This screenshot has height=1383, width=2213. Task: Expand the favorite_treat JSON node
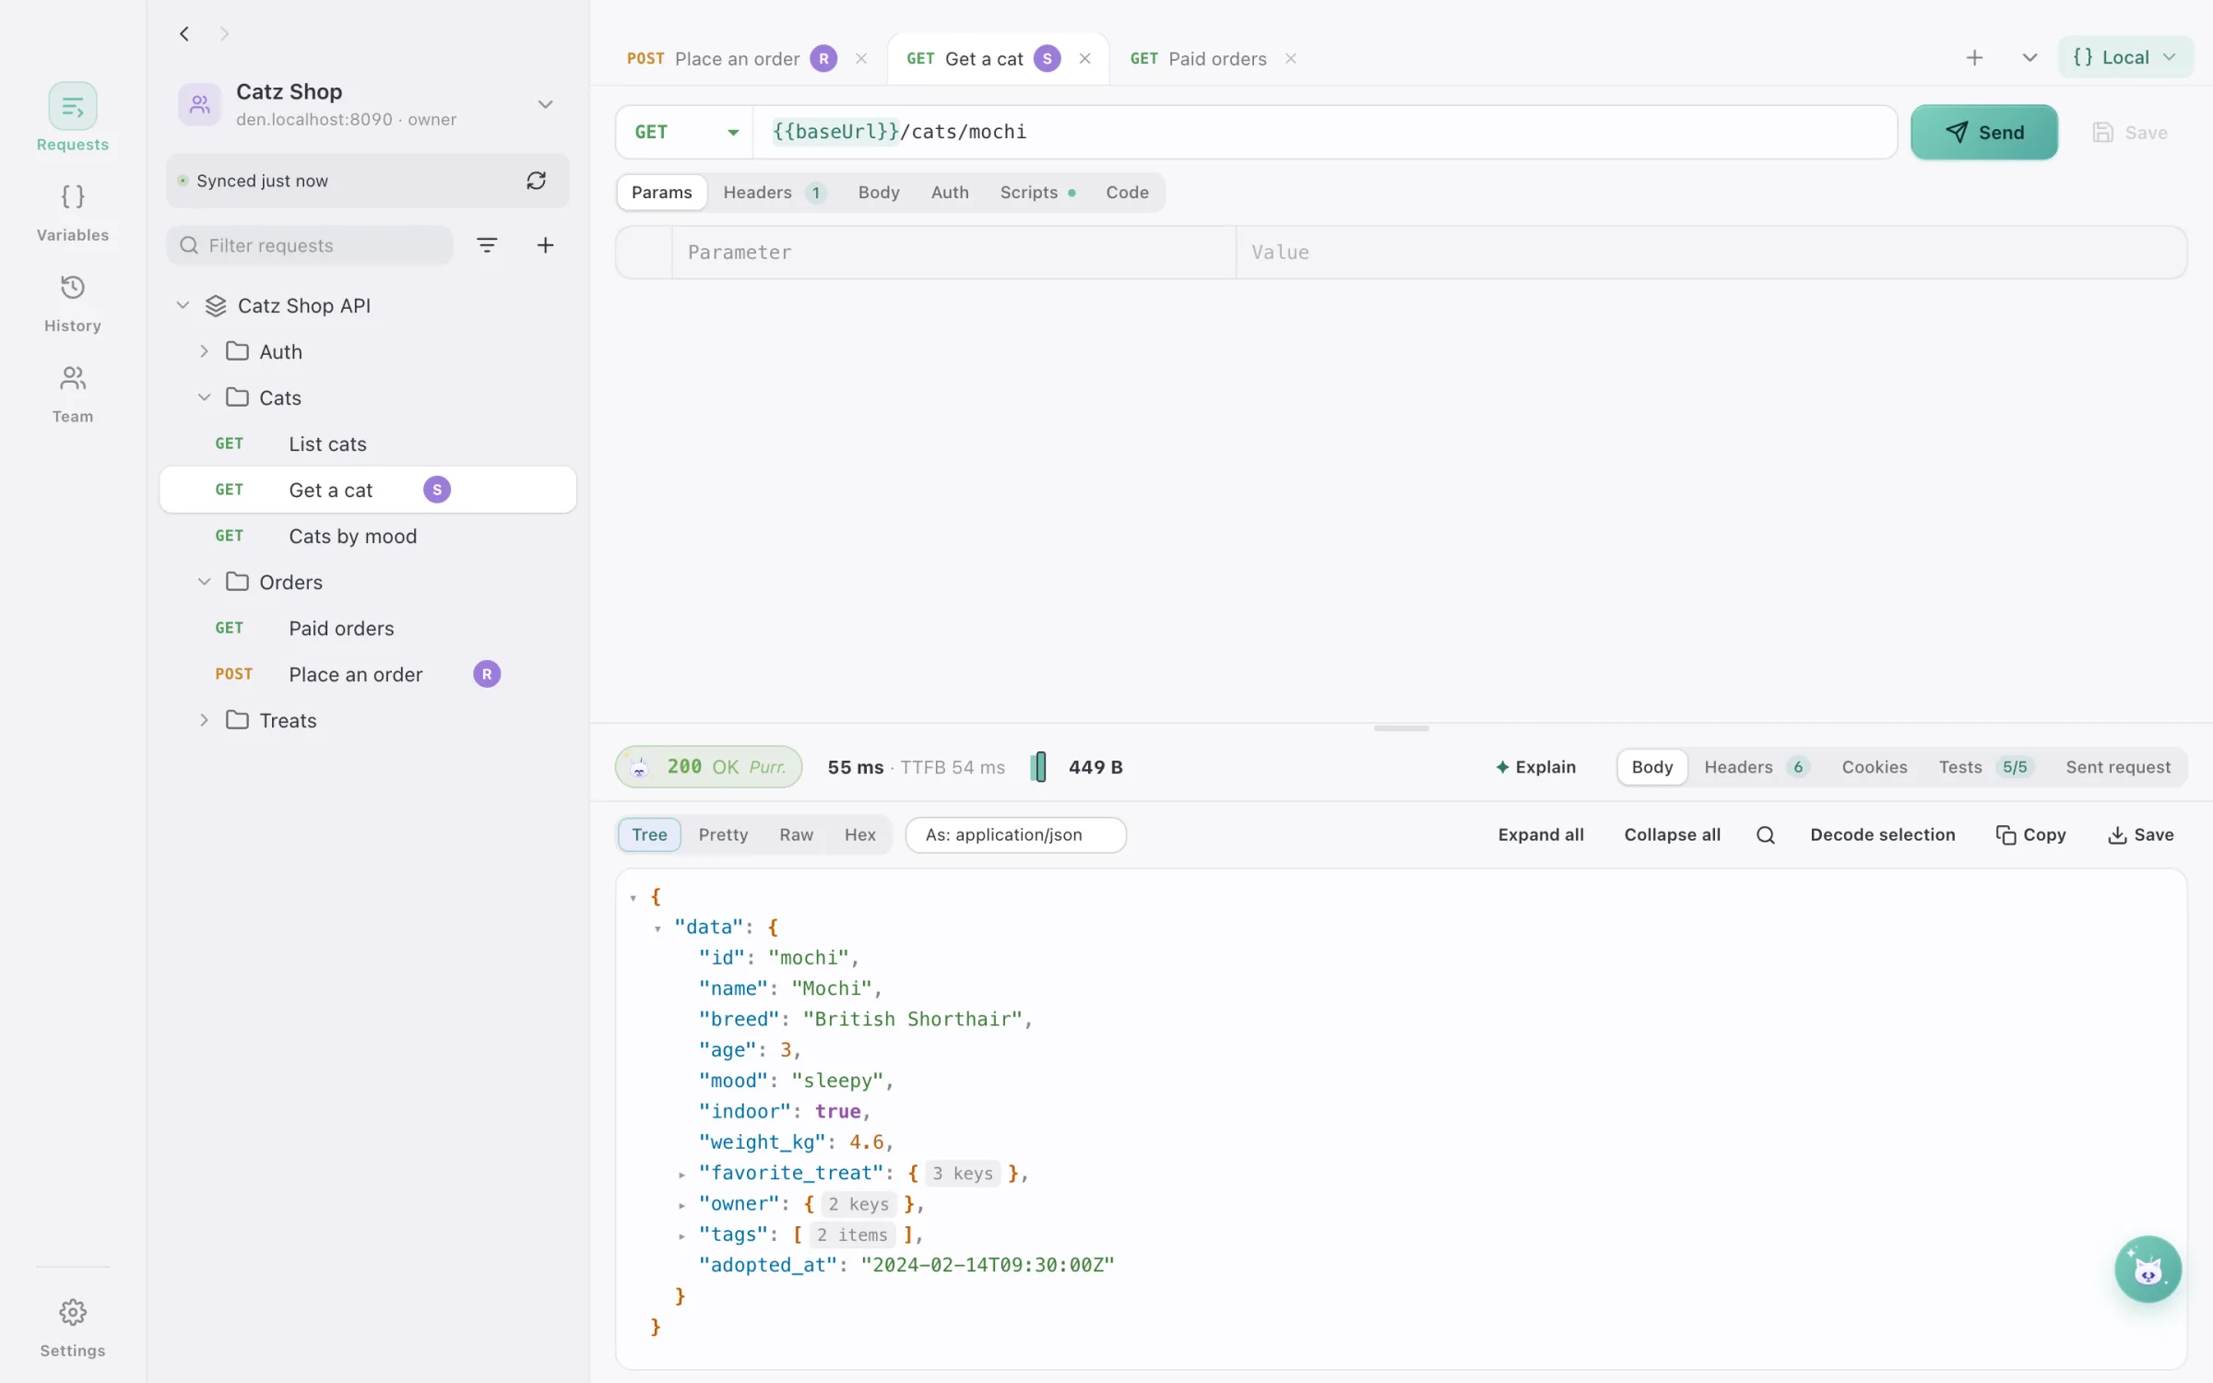681,1174
